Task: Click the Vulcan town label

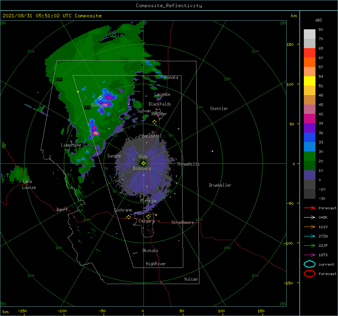Action: pyautogui.click(x=191, y=279)
